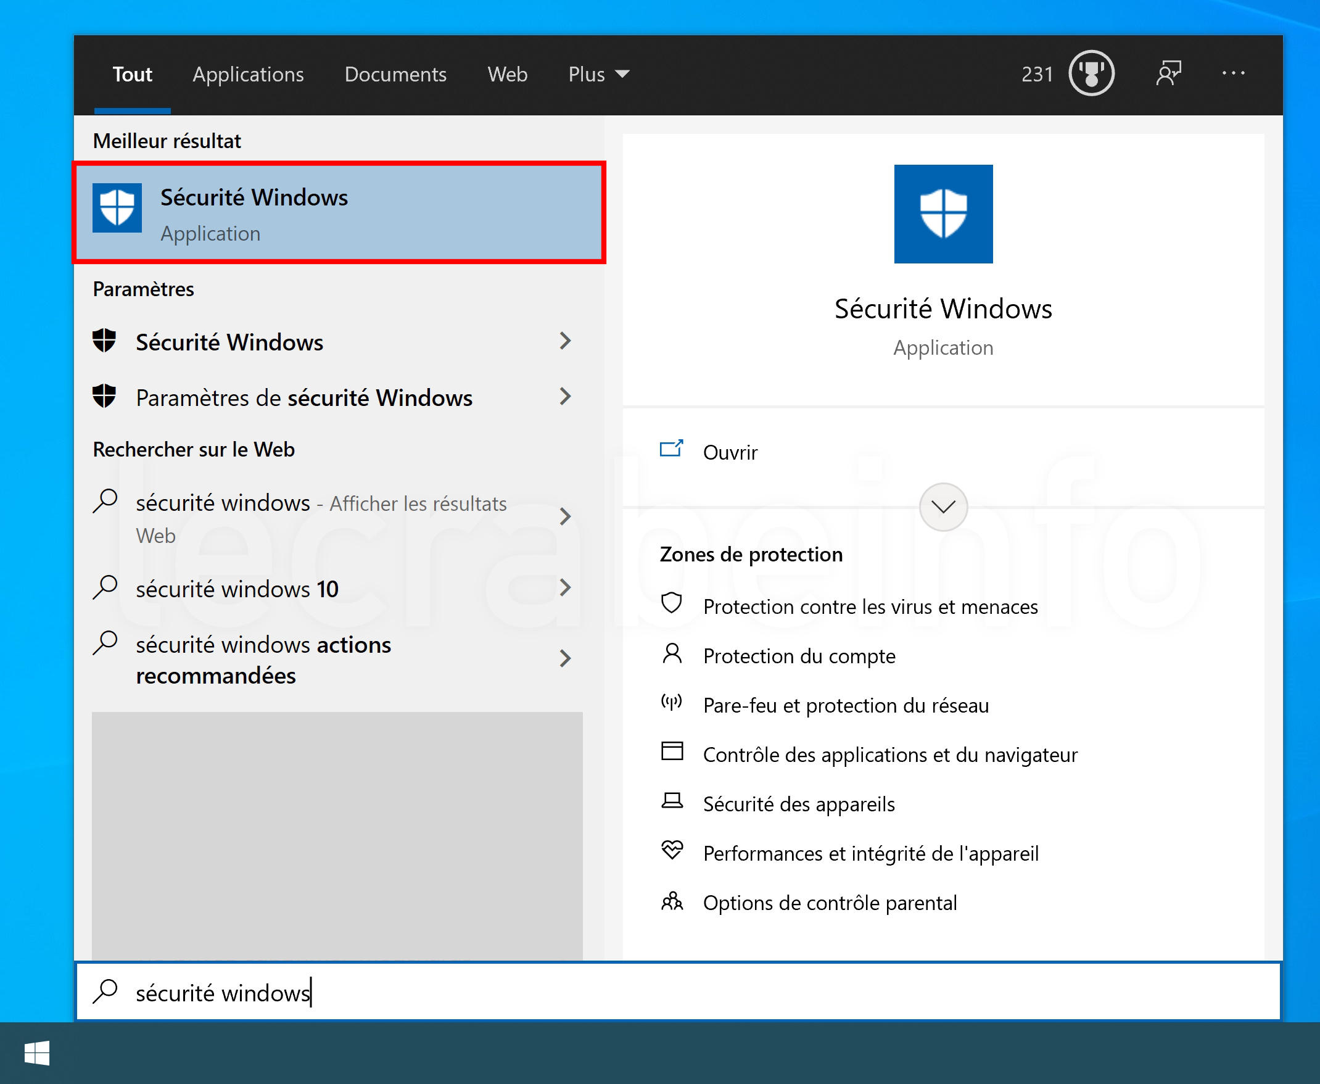The image size is (1320, 1084).
Task: Click the search text field
Action: click(x=679, y=991)
